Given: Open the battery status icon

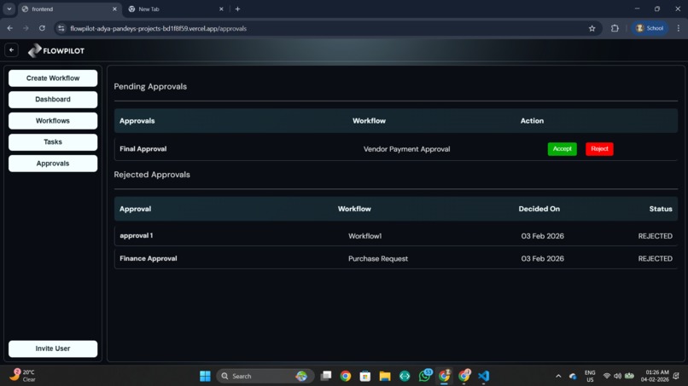Looking at the screenshot, I should (x=629, y=376).
